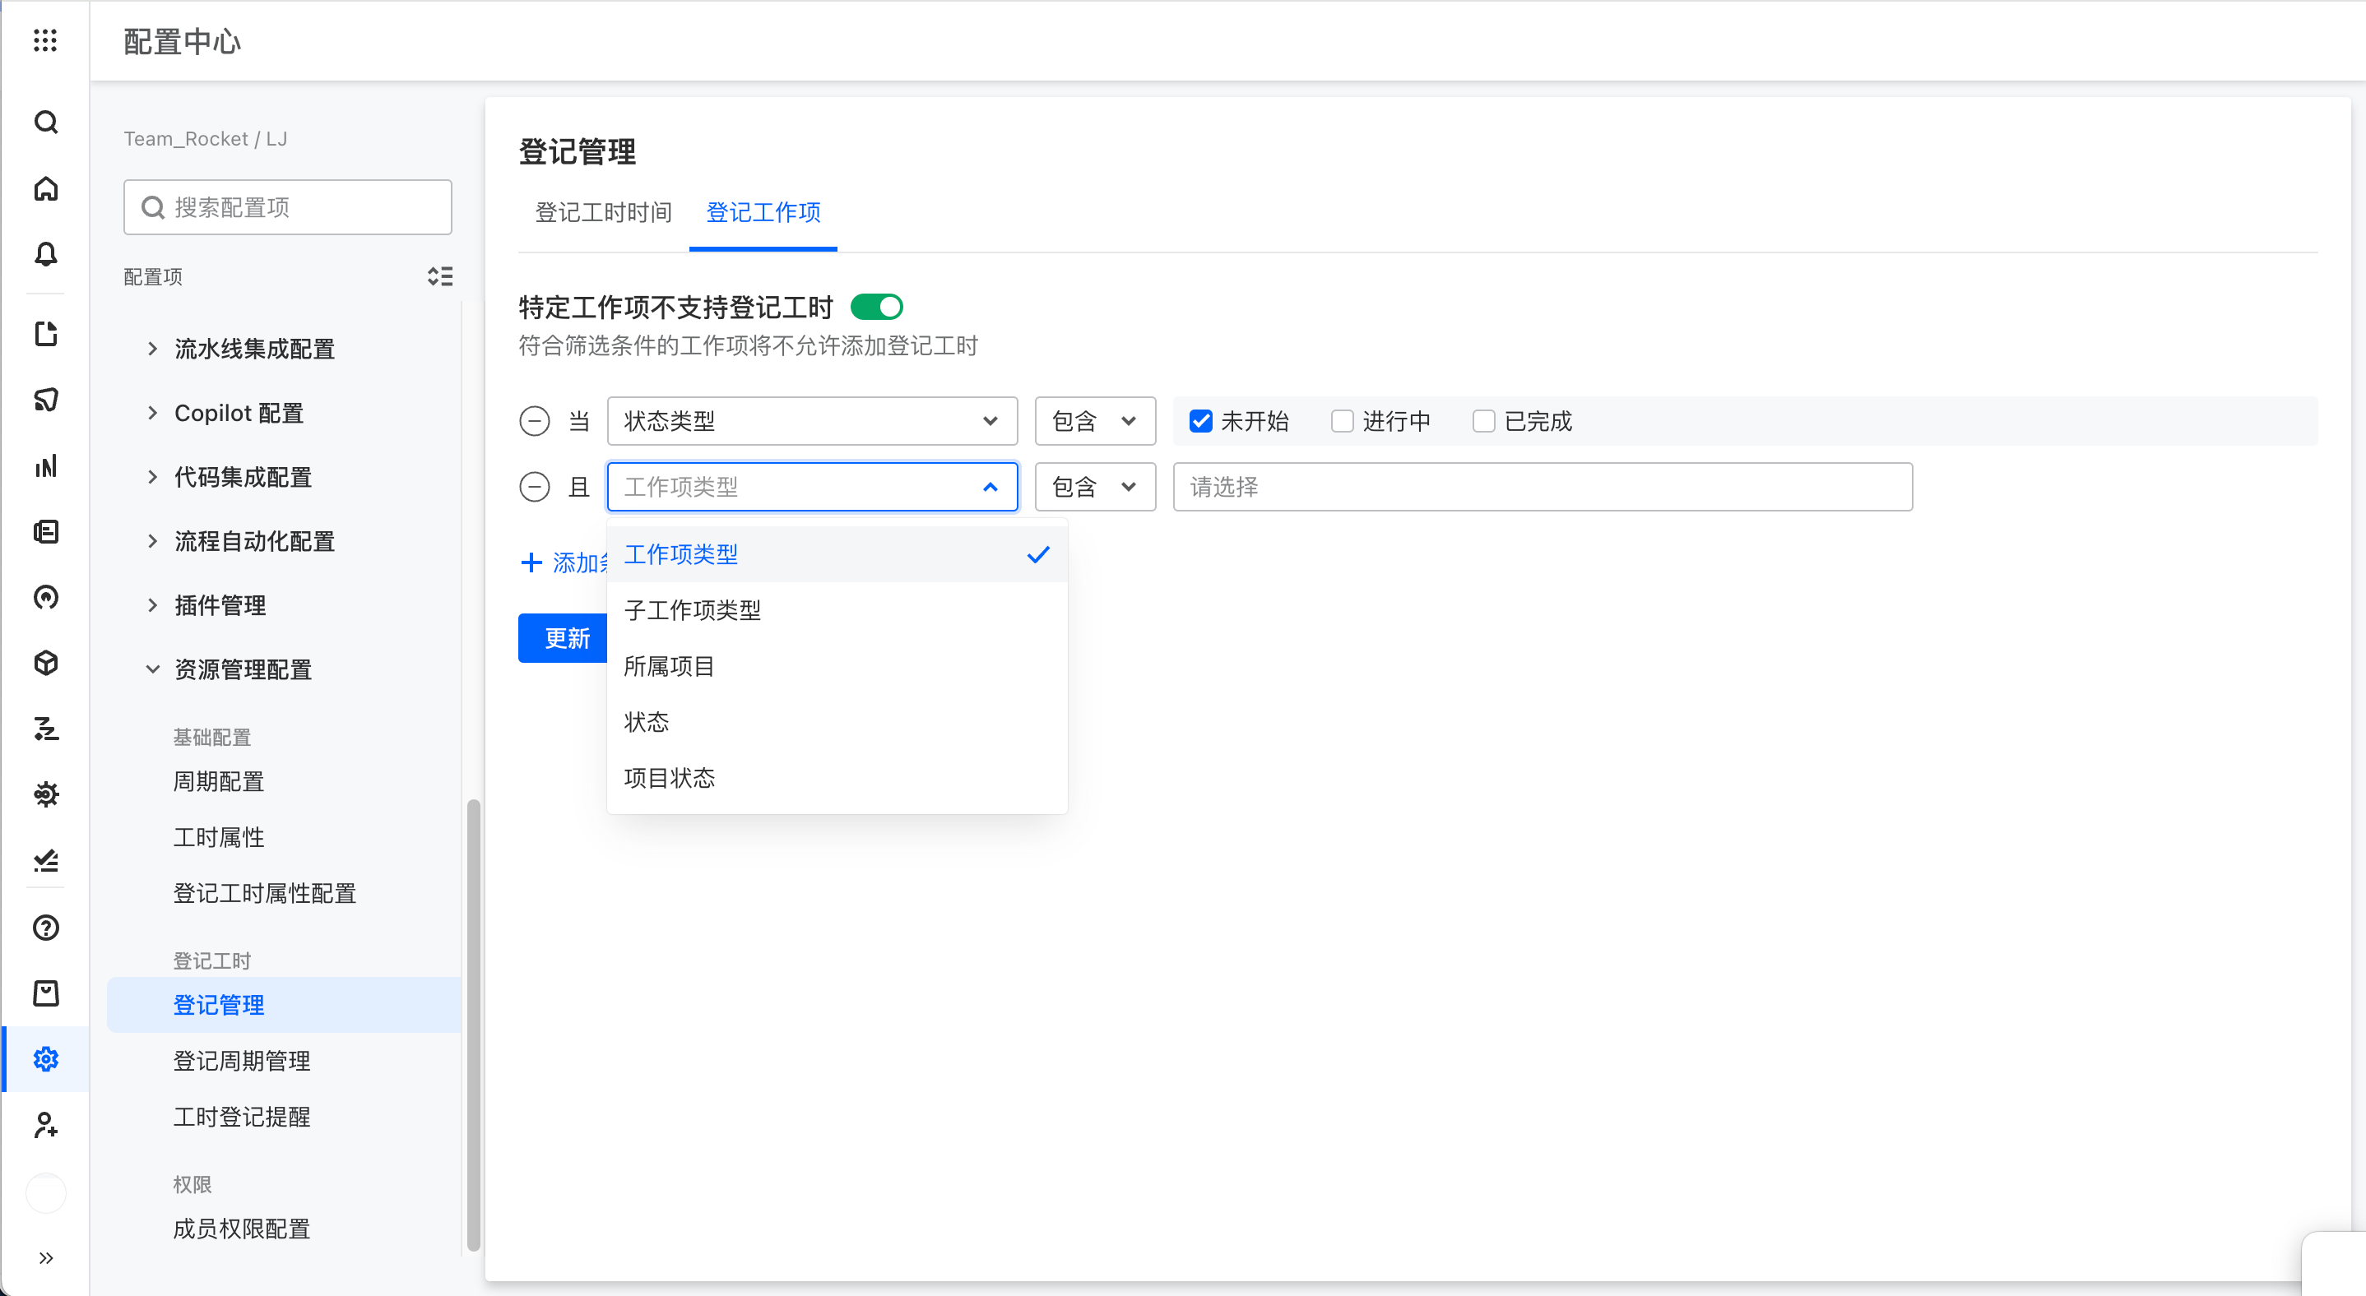Click the collapse-all config items icon

440,276
